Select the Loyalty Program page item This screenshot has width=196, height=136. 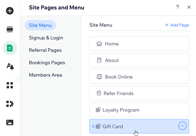tap(139, 110)
